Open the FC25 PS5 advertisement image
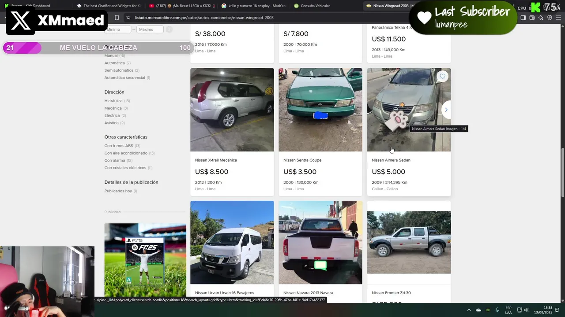The width and height of the screenshot is (565, 317). click(145, 261)
